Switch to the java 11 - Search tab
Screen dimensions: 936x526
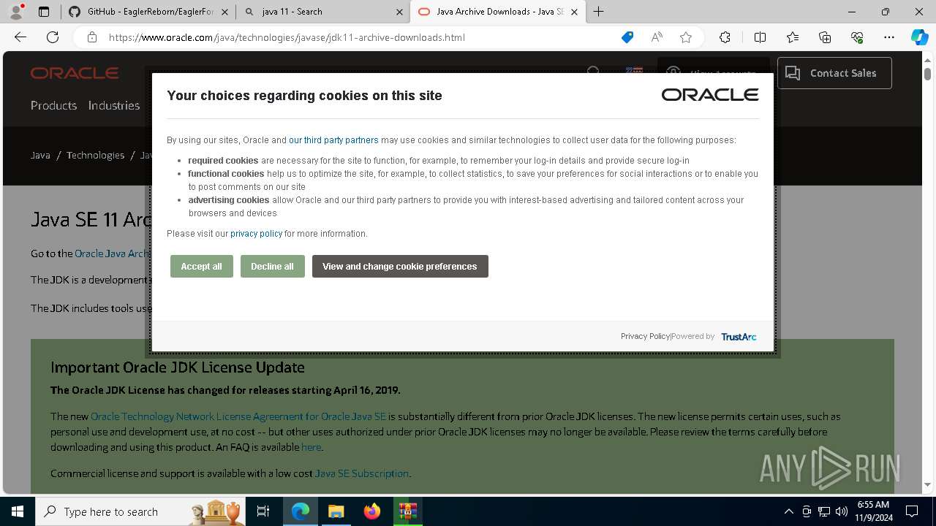tap(322, 12)
